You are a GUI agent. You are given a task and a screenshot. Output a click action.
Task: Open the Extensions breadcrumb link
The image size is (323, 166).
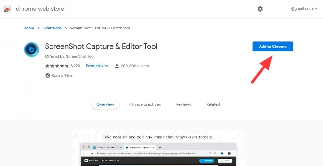(x=52, y=28)
